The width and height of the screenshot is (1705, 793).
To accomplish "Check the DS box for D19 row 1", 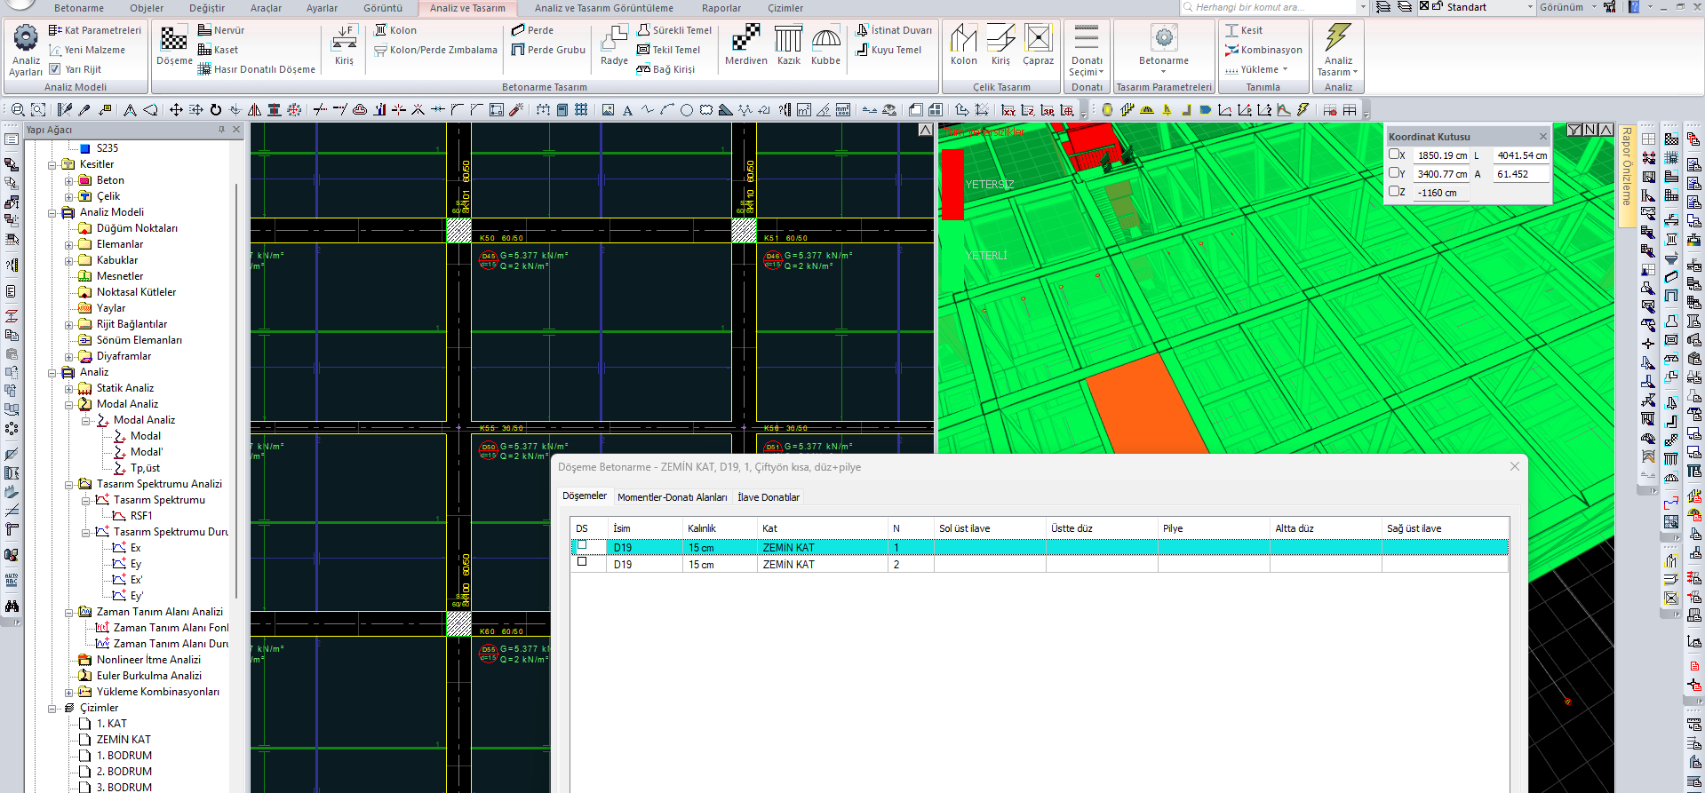I will (x=582, y=545).
